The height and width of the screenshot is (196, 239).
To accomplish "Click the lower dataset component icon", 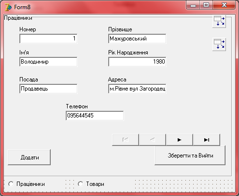I will point(219,44).
